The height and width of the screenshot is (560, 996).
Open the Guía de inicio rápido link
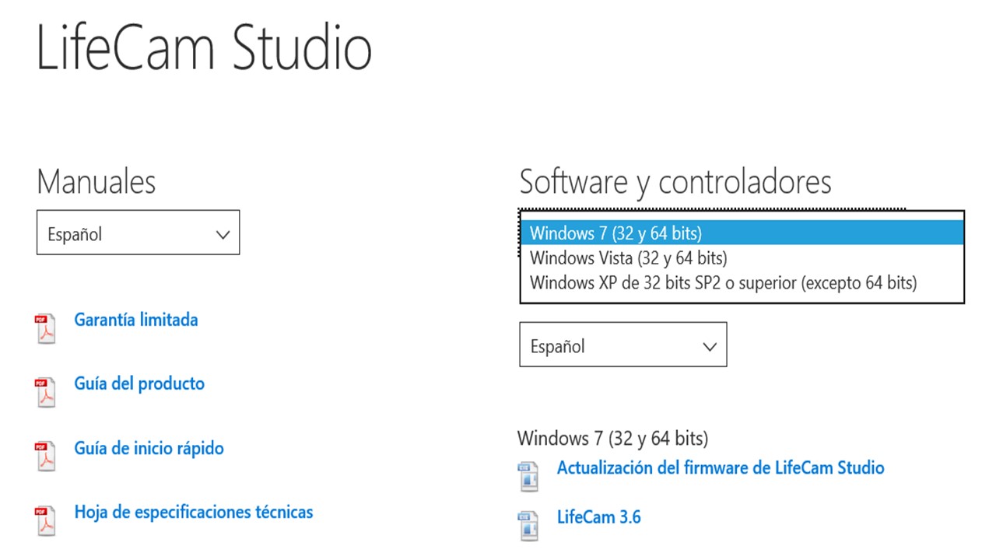tap(149, 448)
